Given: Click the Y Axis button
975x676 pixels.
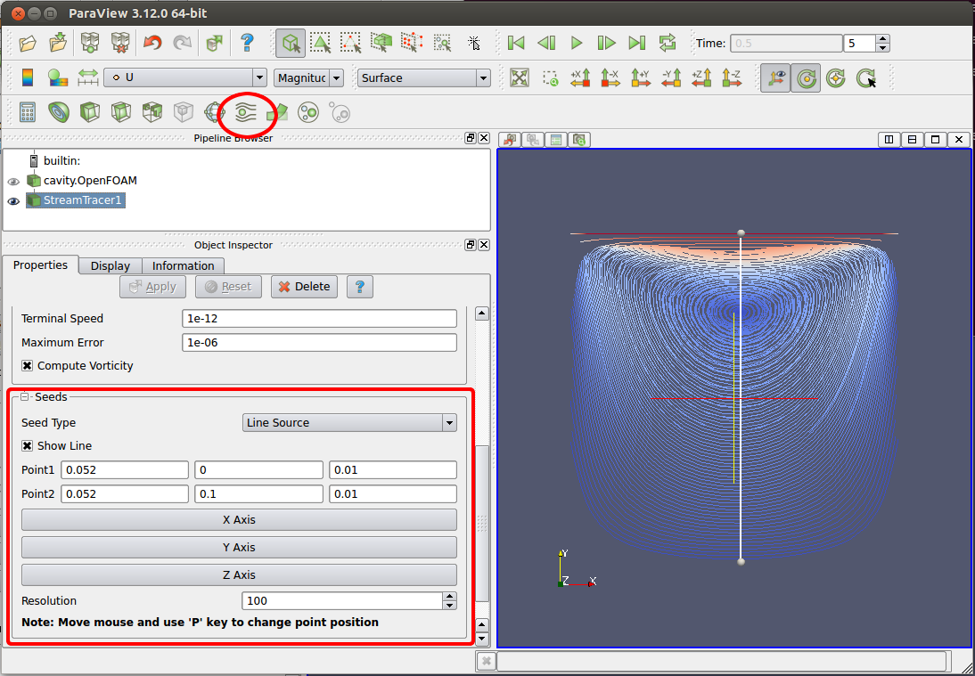Looking at the screenshot, I should 238,547.
